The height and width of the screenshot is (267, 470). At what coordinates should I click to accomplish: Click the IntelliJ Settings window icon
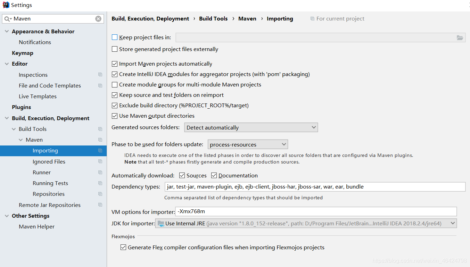tap(6, 5)
